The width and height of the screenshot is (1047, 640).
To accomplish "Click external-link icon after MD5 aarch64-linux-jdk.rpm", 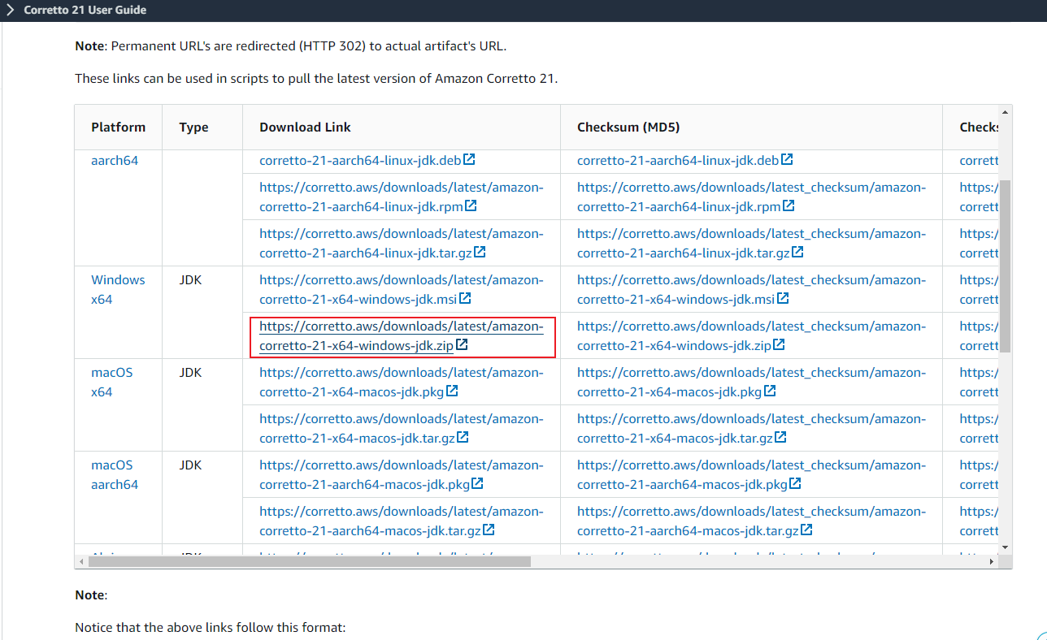I will pos(789,205).
